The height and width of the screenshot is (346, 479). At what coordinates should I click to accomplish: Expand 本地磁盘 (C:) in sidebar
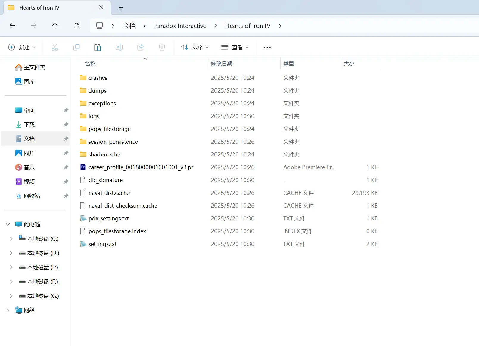pos(11,238)
